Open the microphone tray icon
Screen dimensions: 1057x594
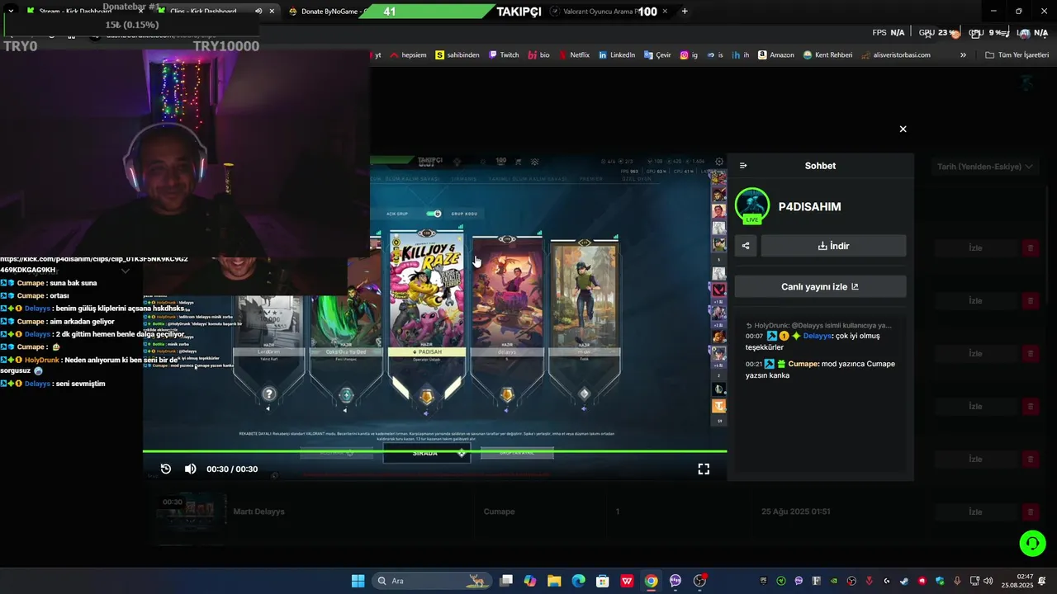[957, 581]
